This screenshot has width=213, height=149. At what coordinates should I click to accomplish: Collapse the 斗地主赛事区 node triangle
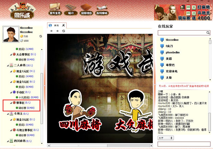(11, 130)
